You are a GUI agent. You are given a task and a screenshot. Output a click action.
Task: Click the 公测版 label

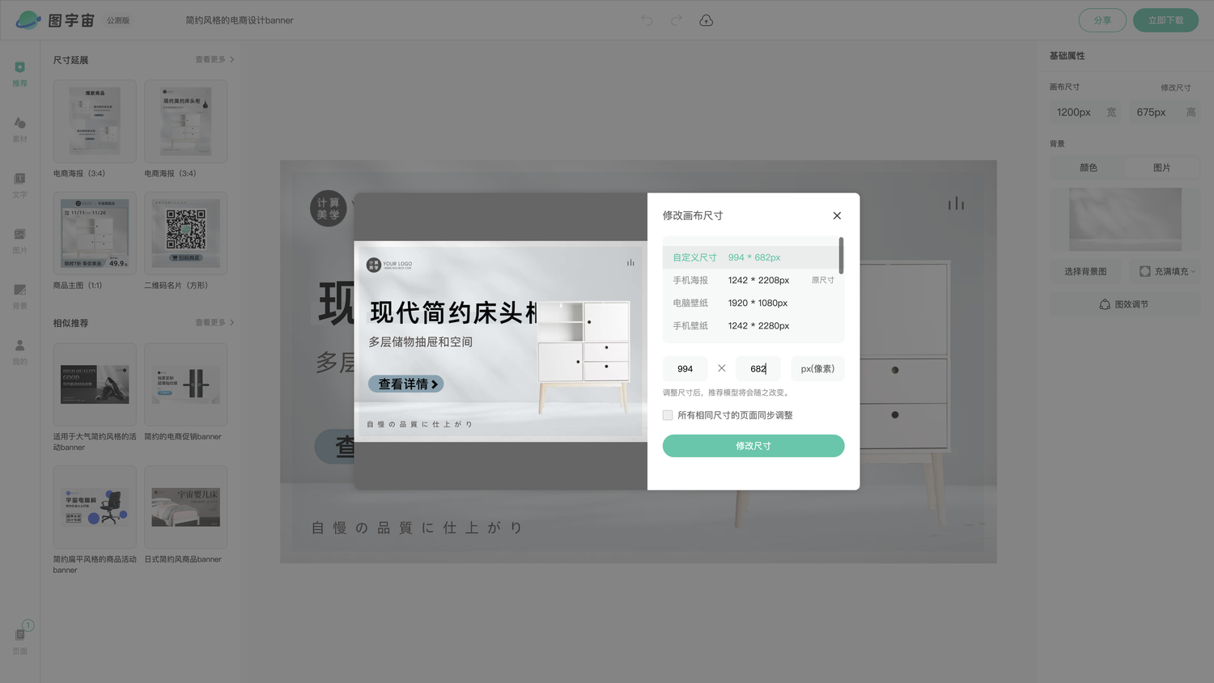pyautogui.click(x=118, y=20)
